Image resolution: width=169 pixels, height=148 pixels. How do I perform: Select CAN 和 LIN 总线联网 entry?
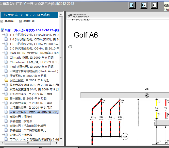click(34, 53)
